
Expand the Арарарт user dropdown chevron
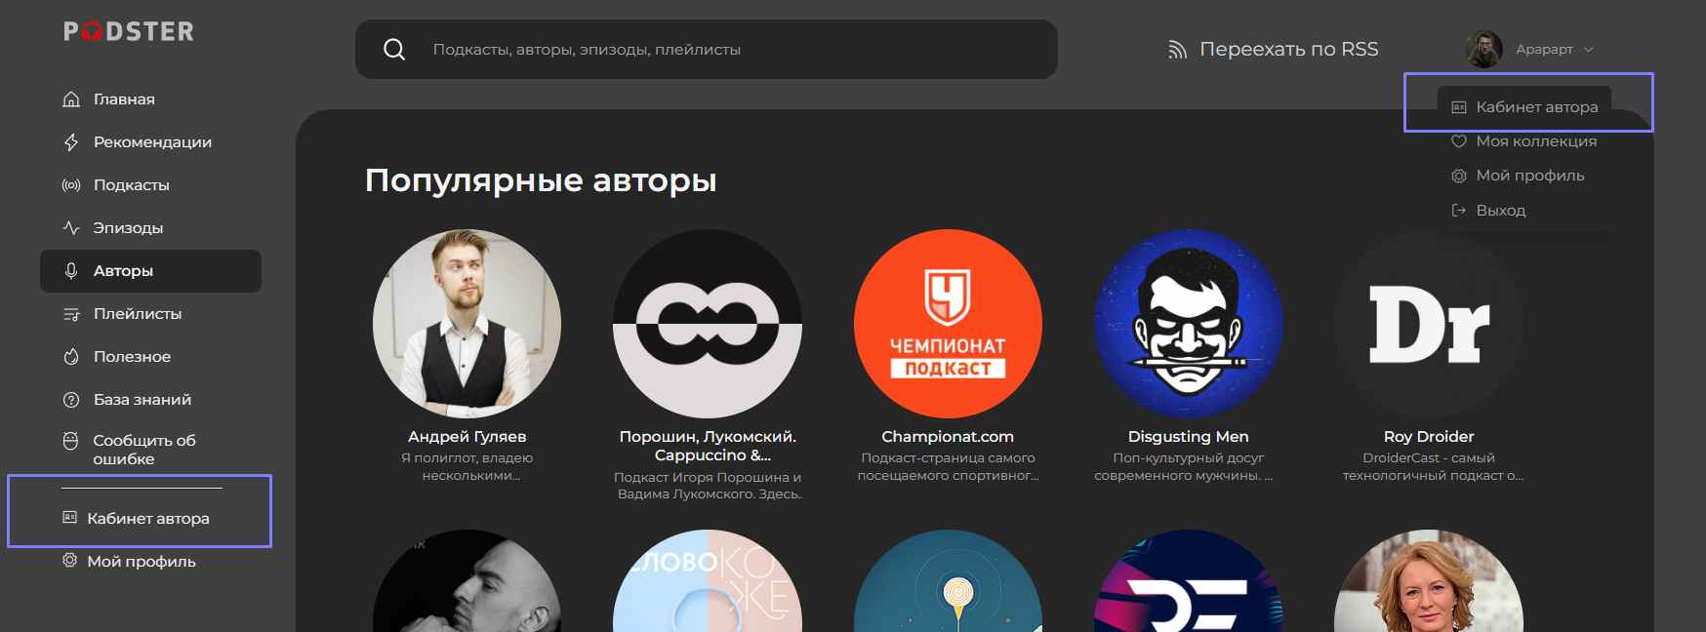(1588, 50)
